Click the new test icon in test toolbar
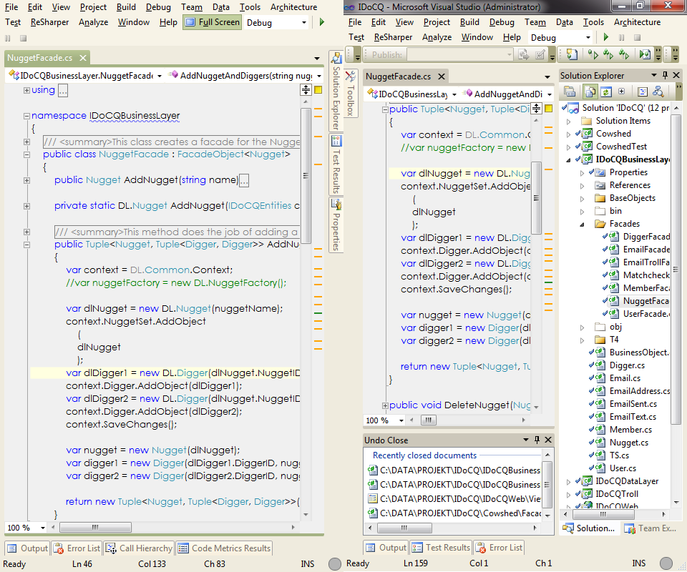 572,55
